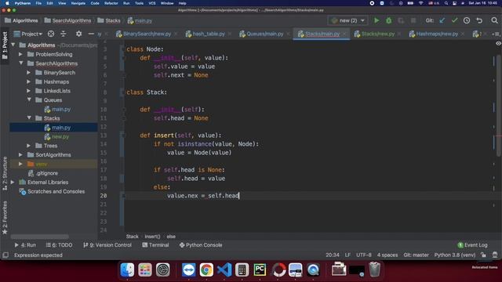
Task: Click the stop process square icon
Action: pyautogui.click(x=413, y=20)
